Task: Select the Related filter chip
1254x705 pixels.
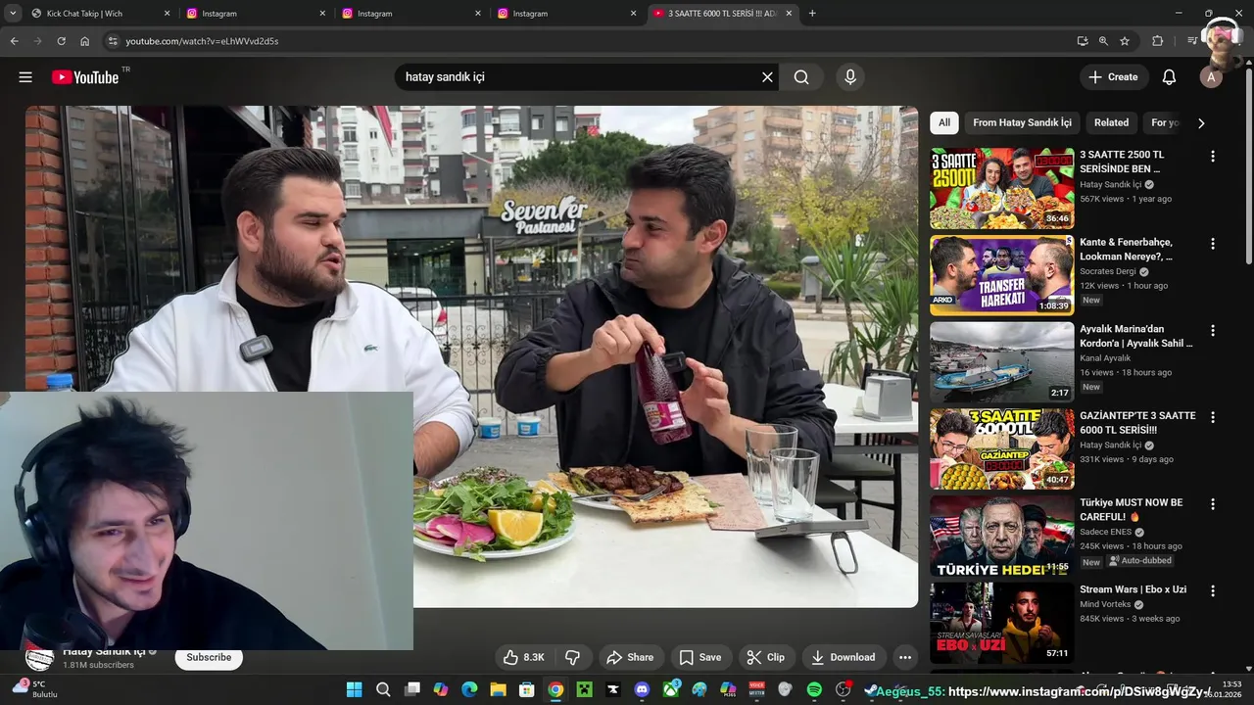Action: [1111, 122]
